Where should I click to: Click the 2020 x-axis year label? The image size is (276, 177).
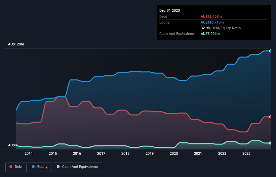(x=174, y=153)
